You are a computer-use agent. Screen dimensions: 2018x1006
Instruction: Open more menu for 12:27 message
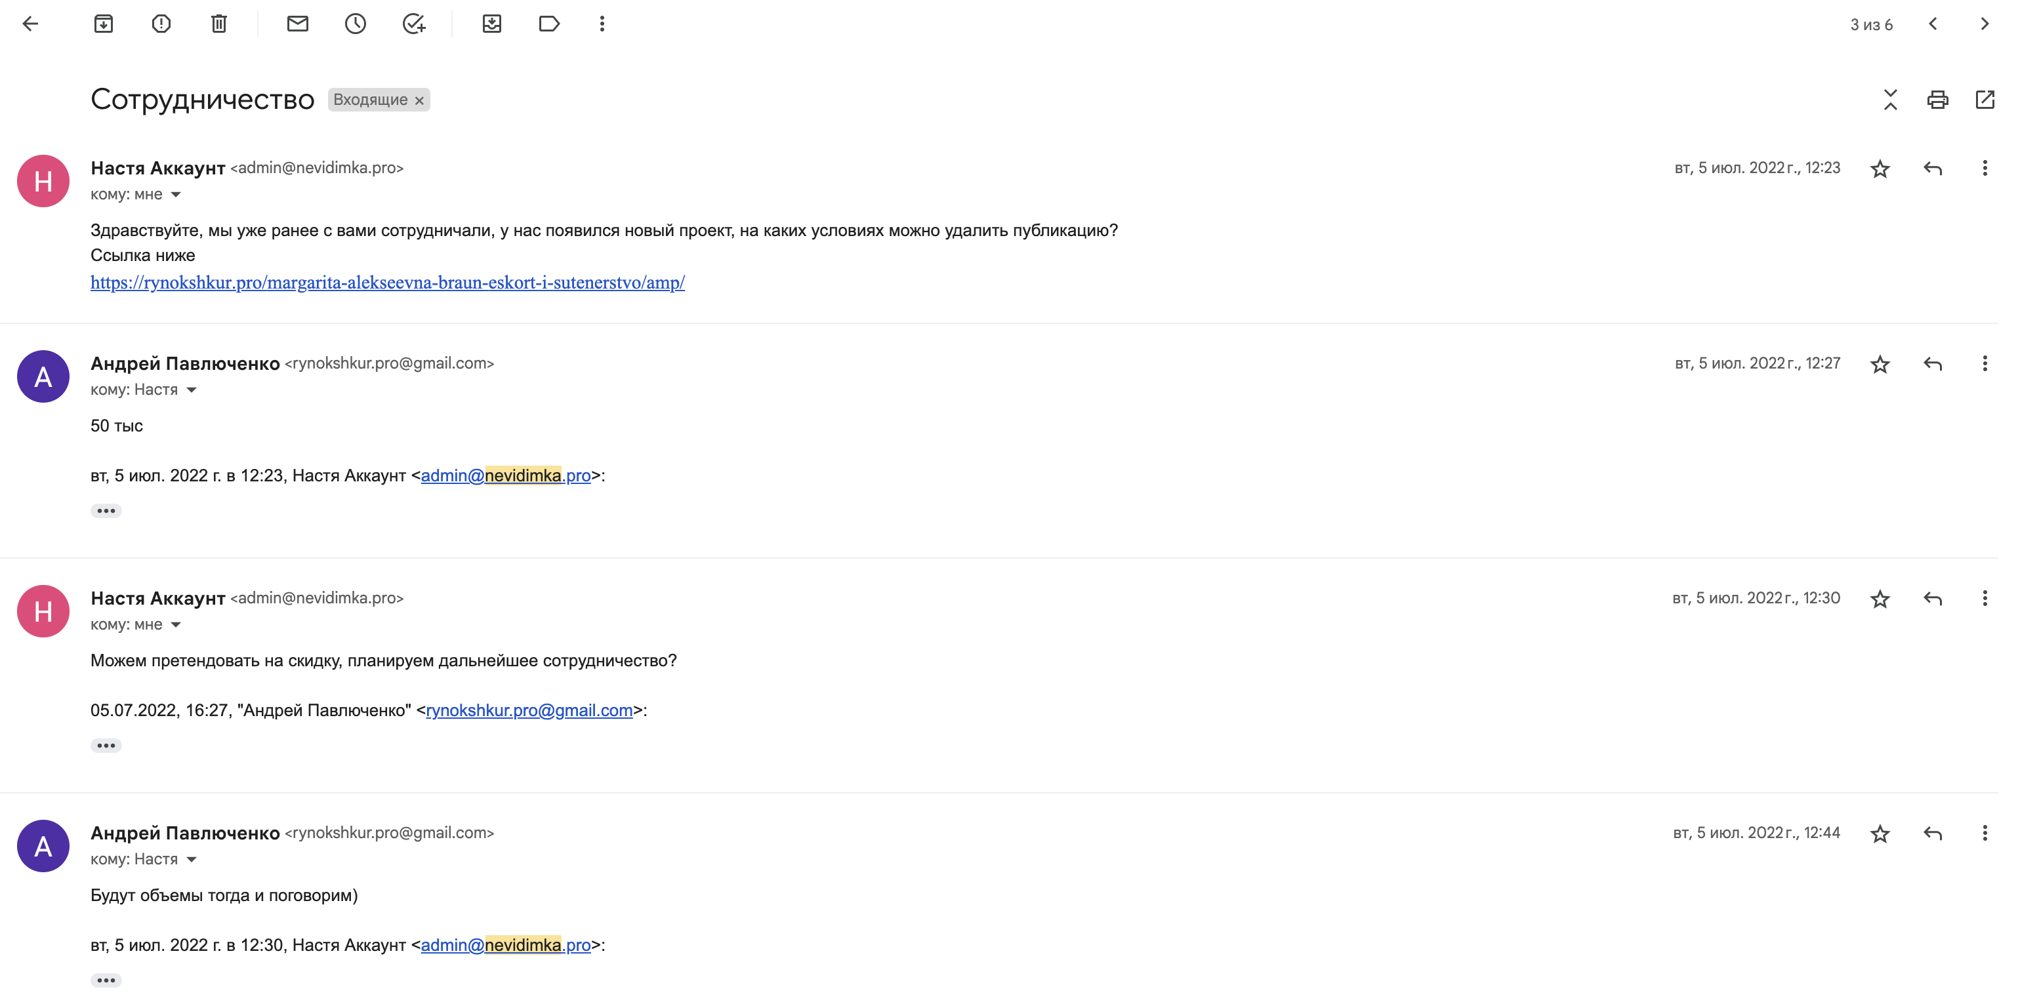[x=1985, y=364]
